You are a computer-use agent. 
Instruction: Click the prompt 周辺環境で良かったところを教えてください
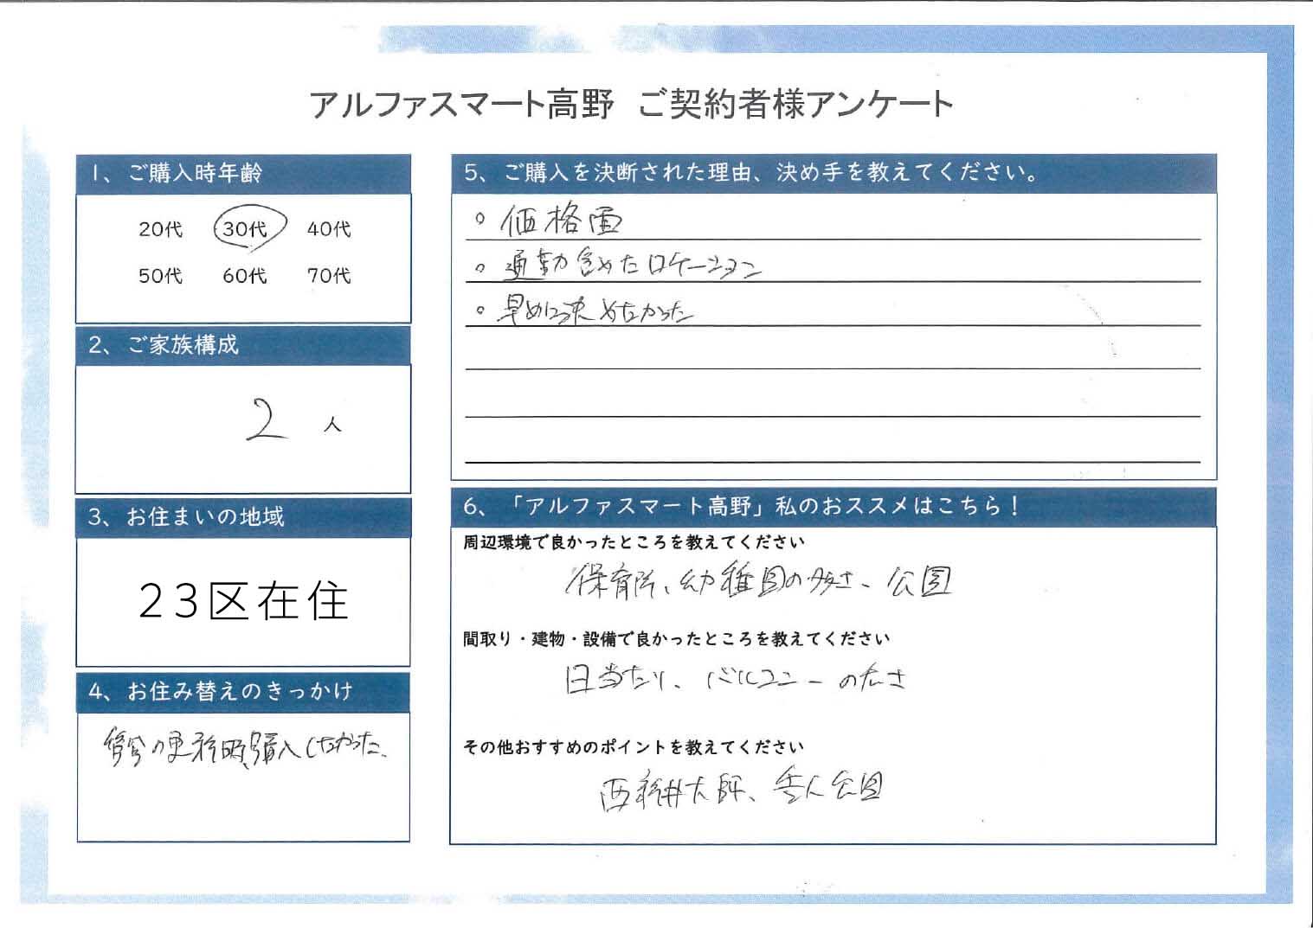coord(634,544)
